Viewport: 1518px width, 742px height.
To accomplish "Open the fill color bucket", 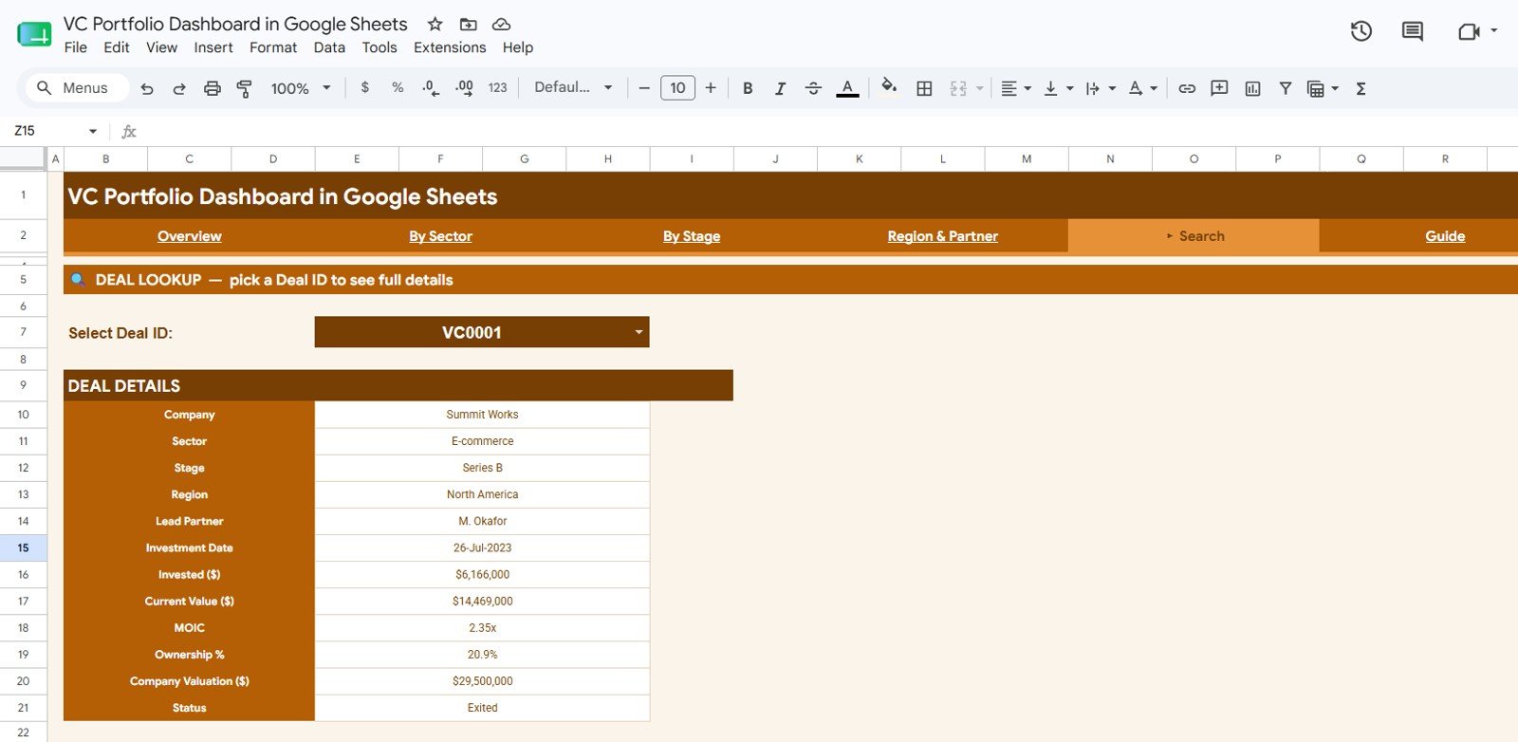I will 889,87.
